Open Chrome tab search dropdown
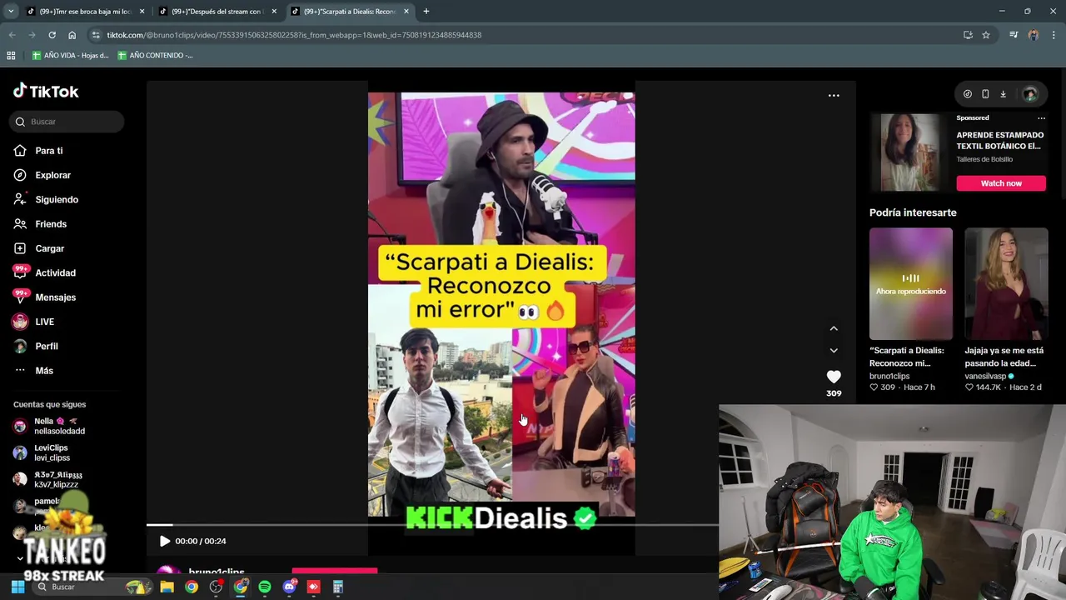The height and width of the screenshot is (600, 1066). click(11, 12)
